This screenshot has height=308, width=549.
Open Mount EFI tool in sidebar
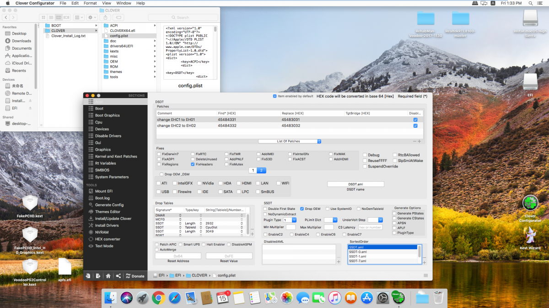click(x=102, y=191)
